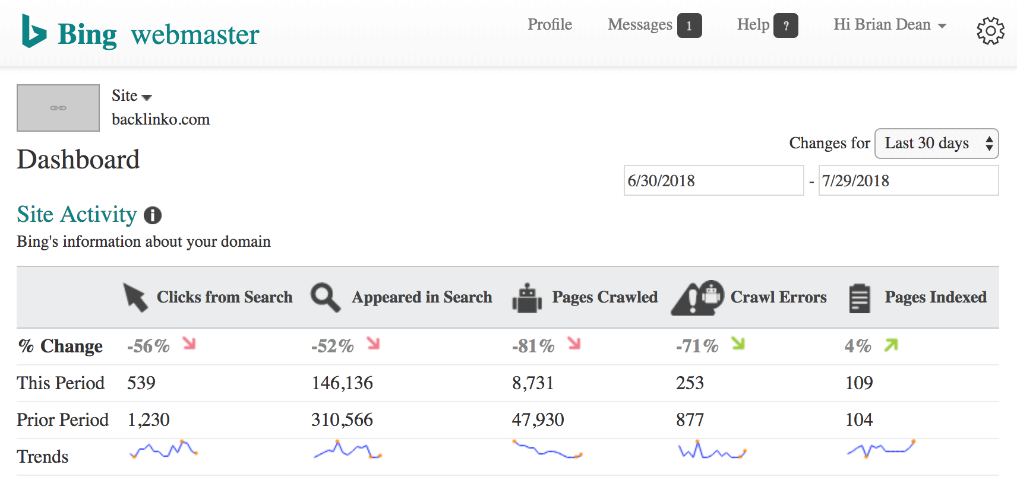Image resolution: width=1017 pixels, height=490 pixels.
Task: Click the backlinko.com site thumbnail
Action: (58, 108)
